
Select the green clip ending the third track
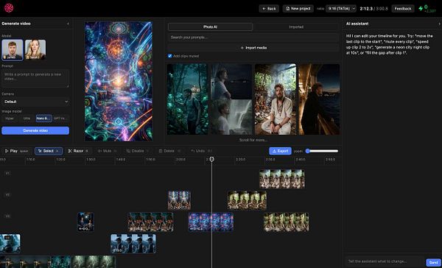click(x=286, y=222)
